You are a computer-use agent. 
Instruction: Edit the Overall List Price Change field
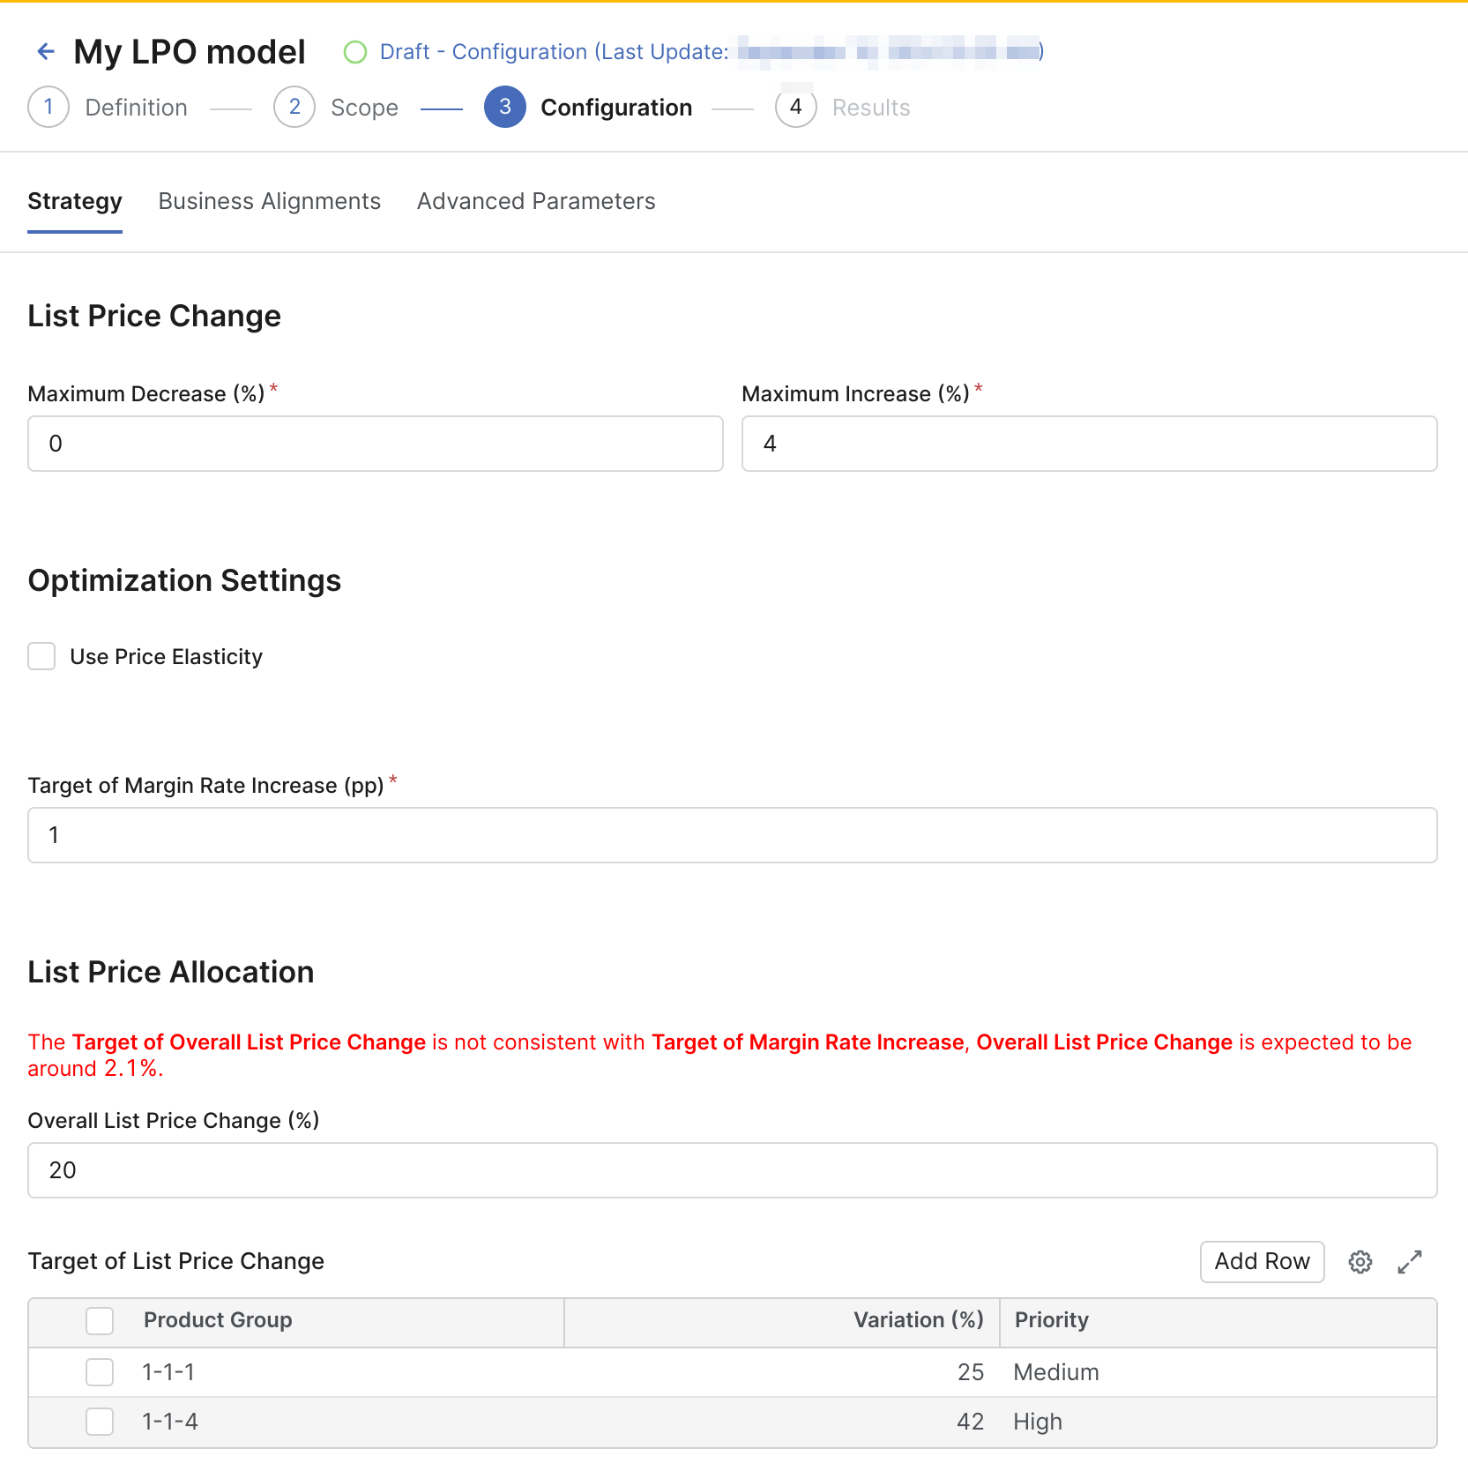coord(732,1170)
